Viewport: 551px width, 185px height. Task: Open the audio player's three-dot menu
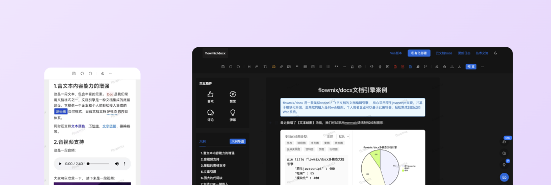click(x=125, y=164)
